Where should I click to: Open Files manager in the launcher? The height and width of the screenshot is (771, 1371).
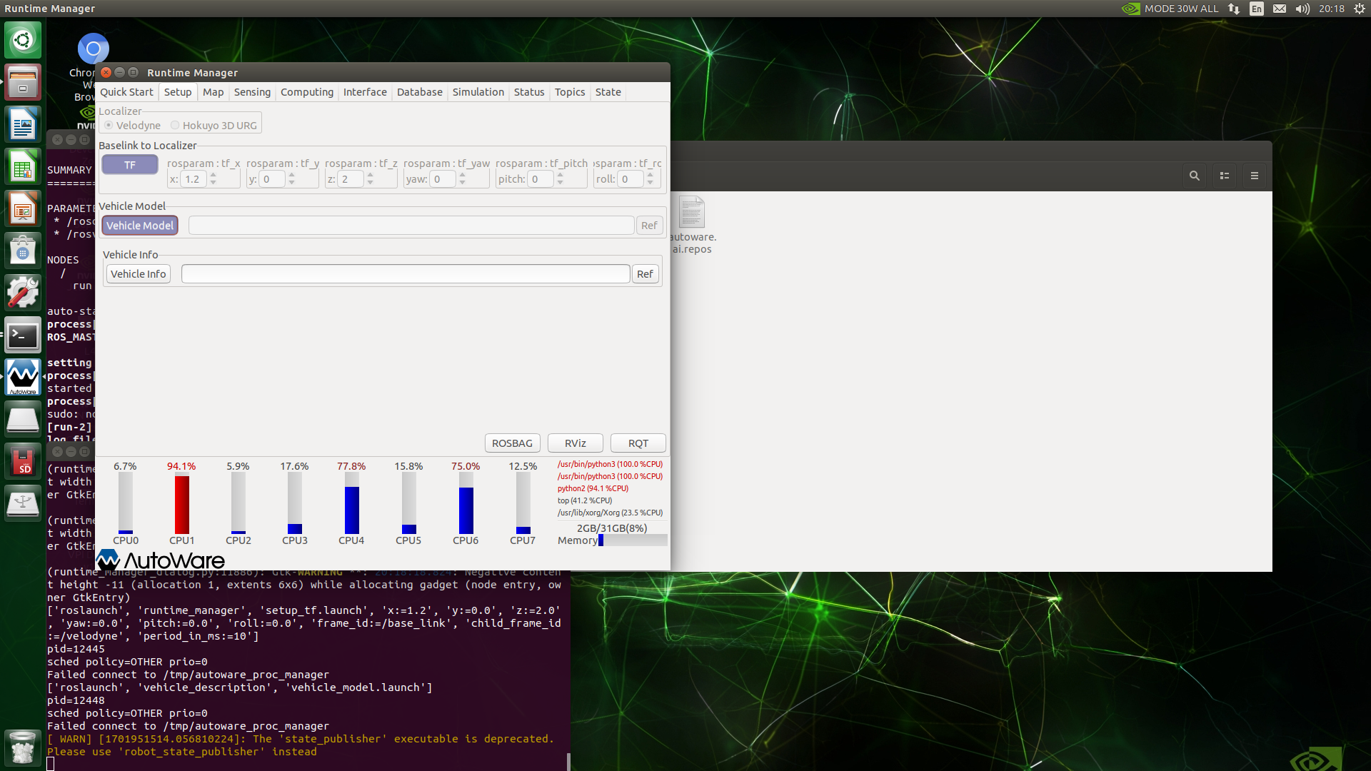point(23,82)
